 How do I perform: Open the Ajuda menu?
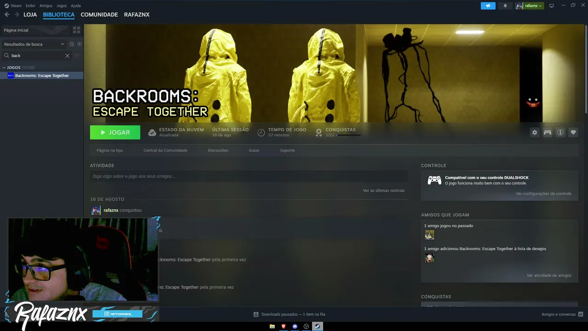tap(76, 6)
